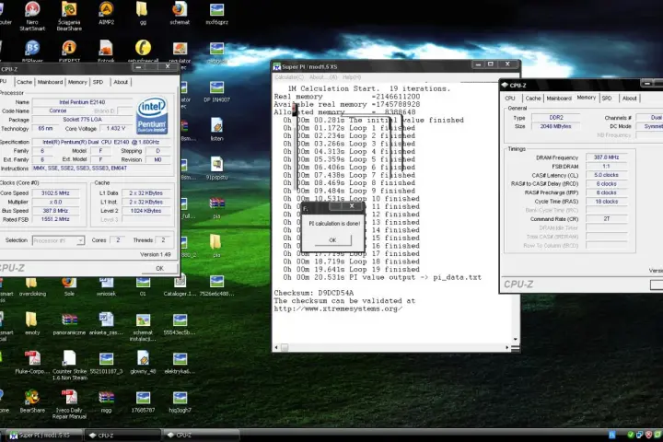Screen dimensions: 663x442
Task: Open the panoramiczne archive
Action: pos(69,324)
